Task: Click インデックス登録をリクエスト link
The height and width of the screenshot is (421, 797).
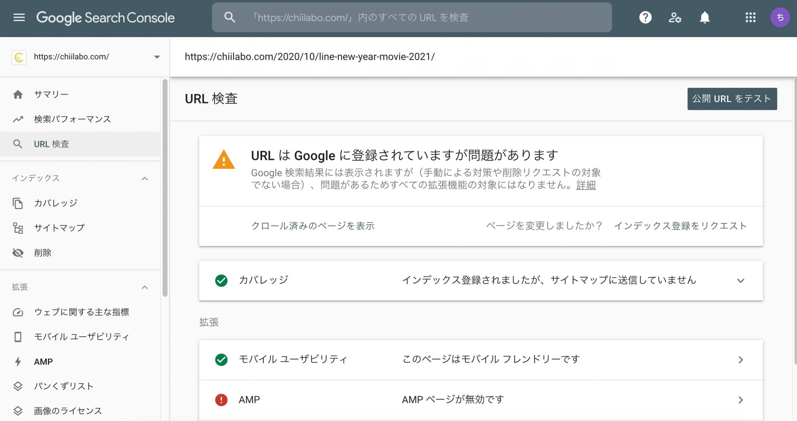Action: coord(681,226)
